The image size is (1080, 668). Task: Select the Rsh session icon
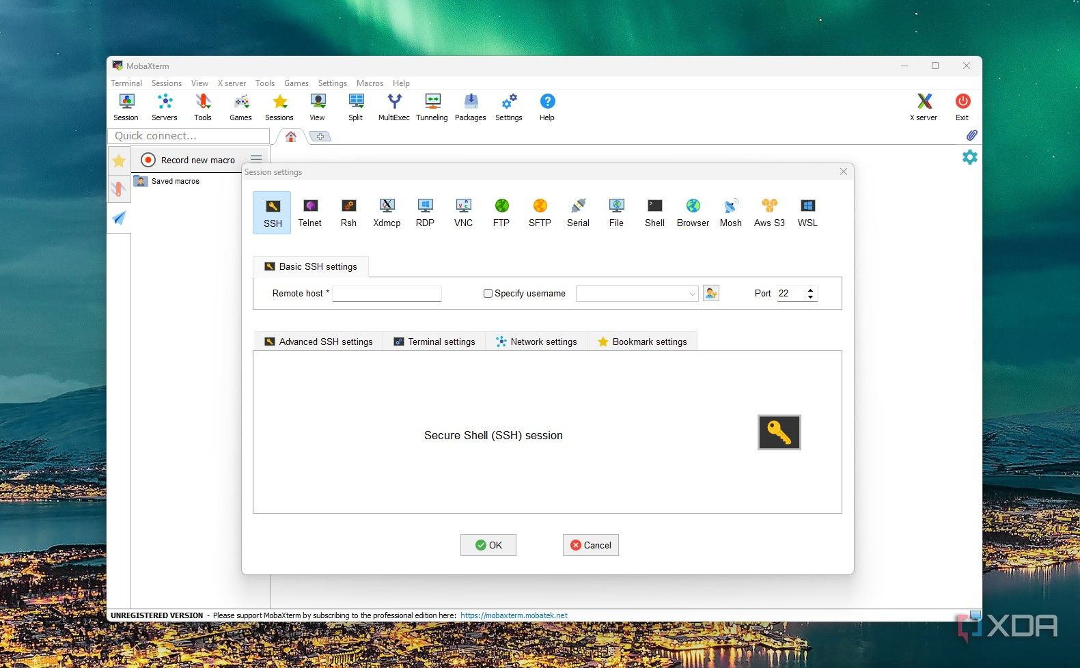[348, 213]
